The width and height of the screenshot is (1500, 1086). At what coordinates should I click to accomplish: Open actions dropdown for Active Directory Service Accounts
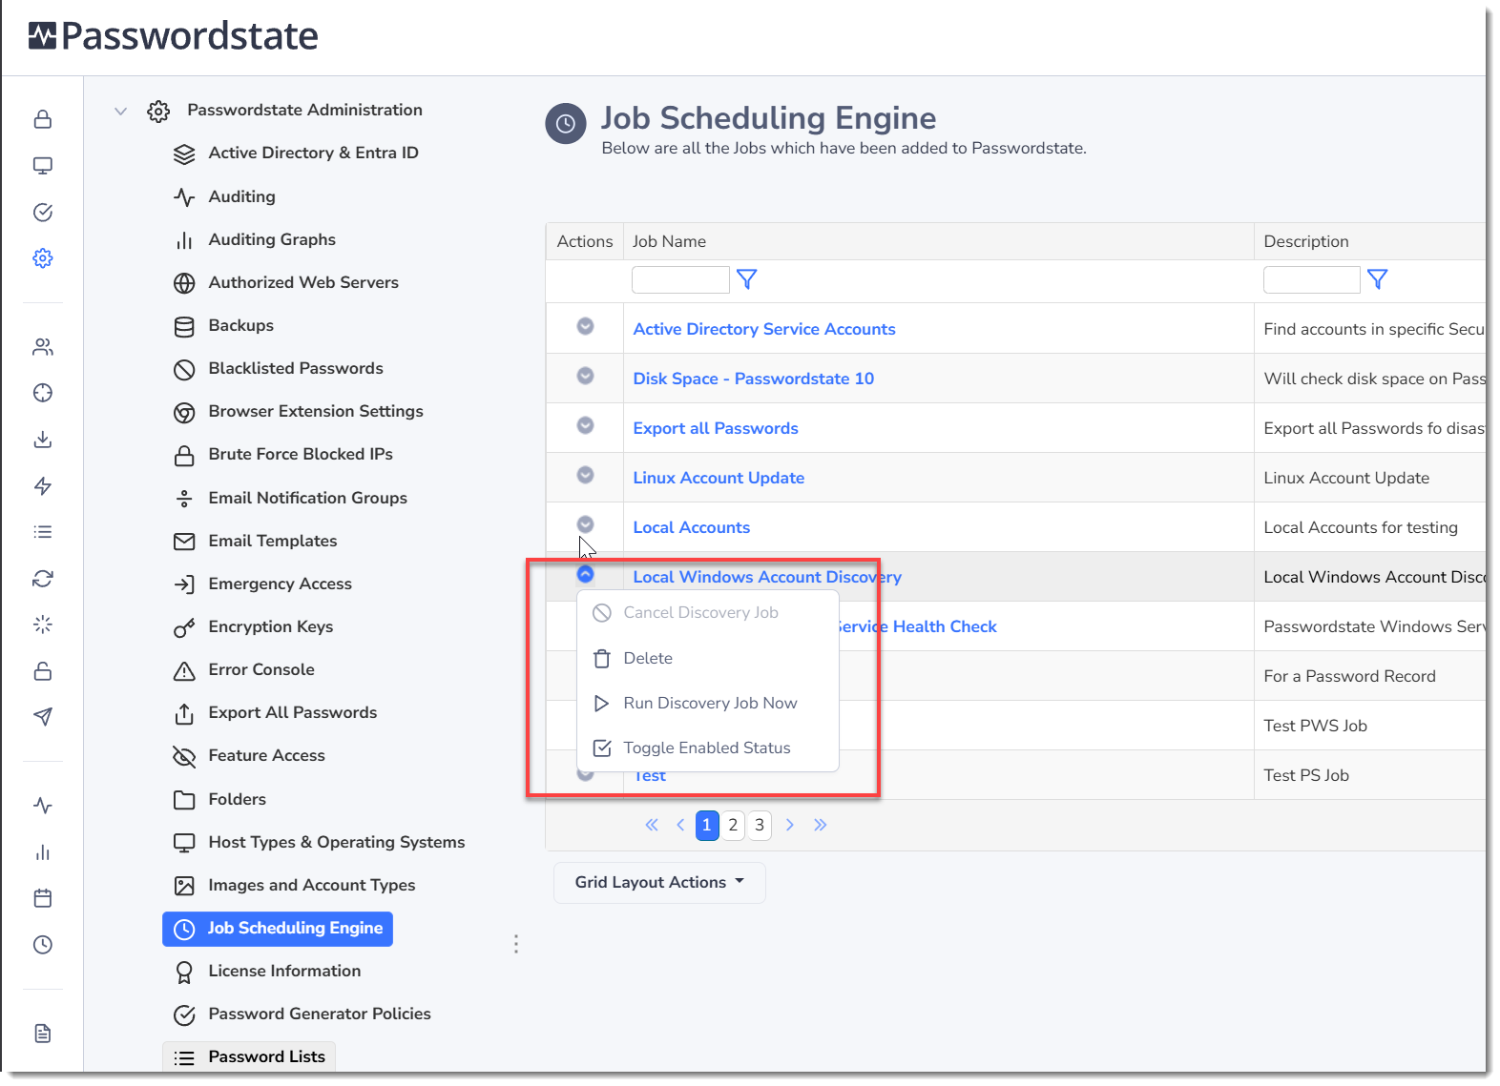pyautogui.click(x=586, y=326)
